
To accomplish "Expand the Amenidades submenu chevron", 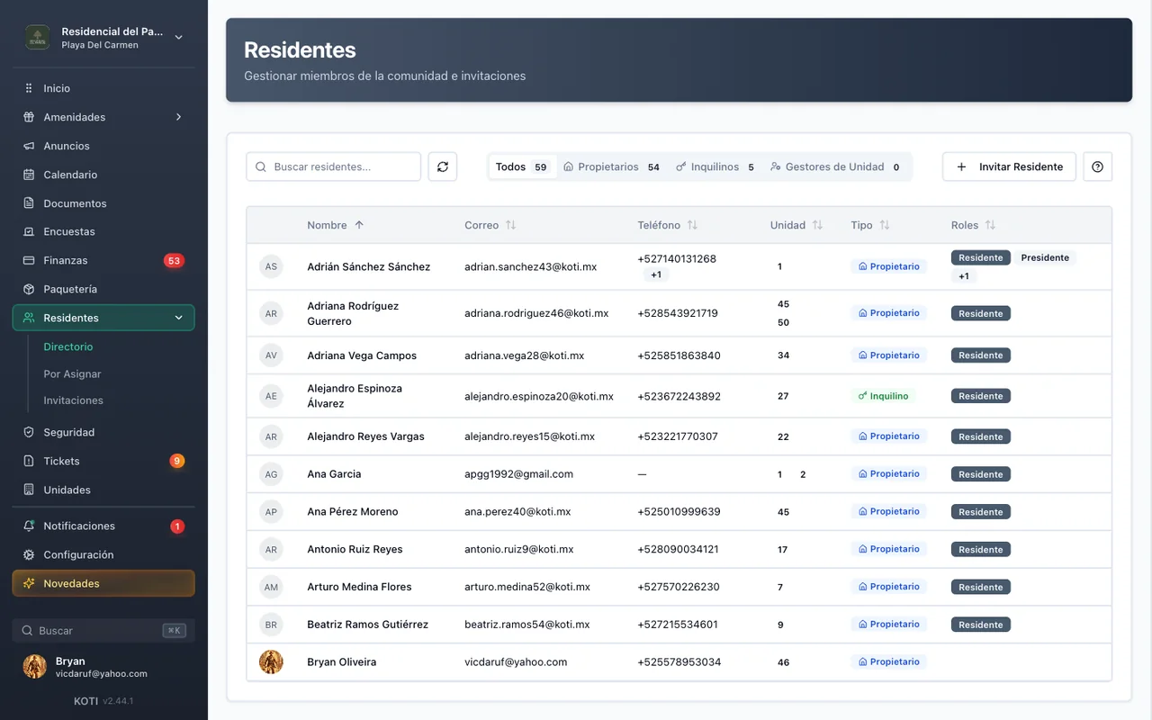I will (178, 117).
